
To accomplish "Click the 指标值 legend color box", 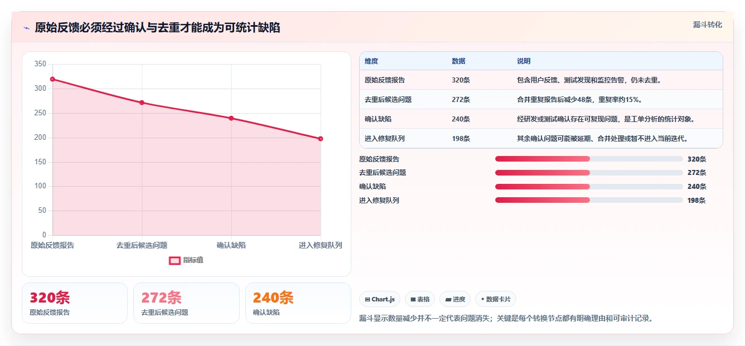I will [x=175, y=260].
